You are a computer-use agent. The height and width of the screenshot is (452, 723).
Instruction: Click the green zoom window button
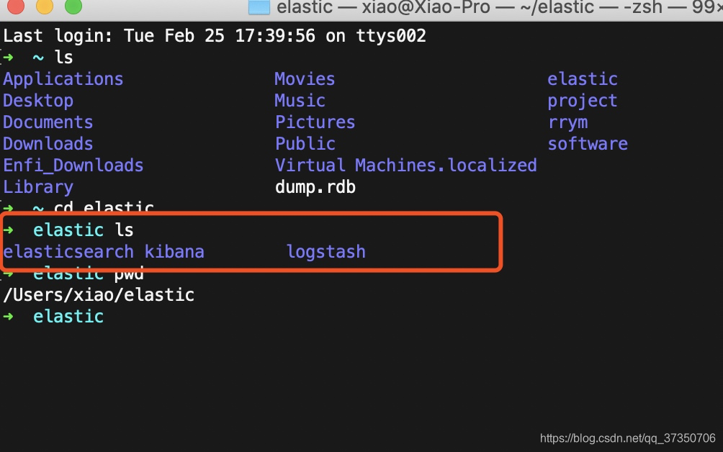73,6
